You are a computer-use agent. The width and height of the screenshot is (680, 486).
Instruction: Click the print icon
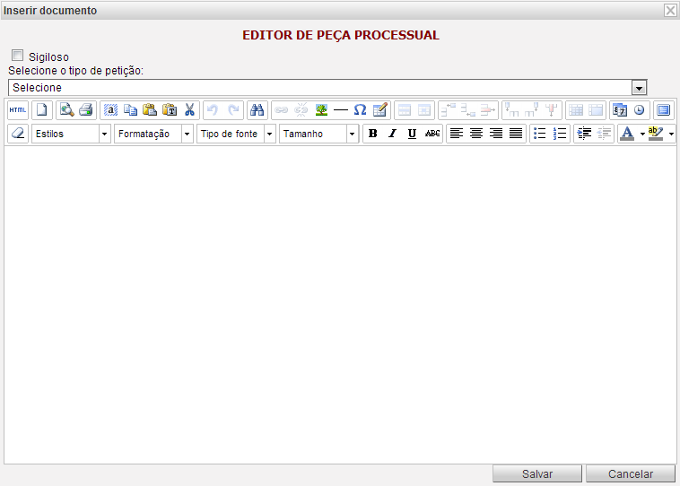coord(86,110)
